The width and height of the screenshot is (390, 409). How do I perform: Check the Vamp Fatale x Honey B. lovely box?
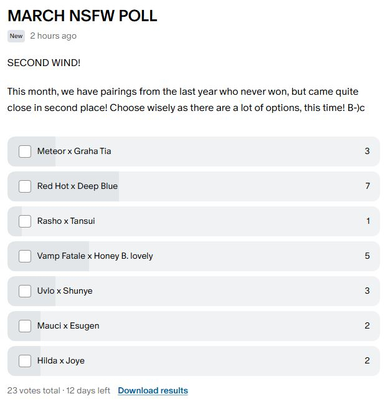point(25,256)
